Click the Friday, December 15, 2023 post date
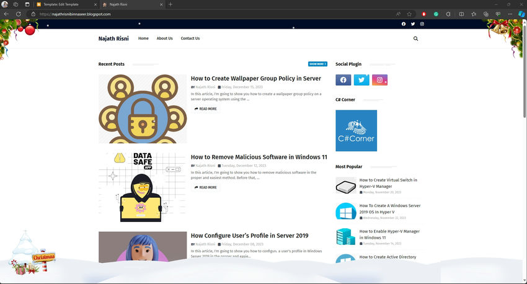Screen dimensions: 527x284 (x=242, y=87)
